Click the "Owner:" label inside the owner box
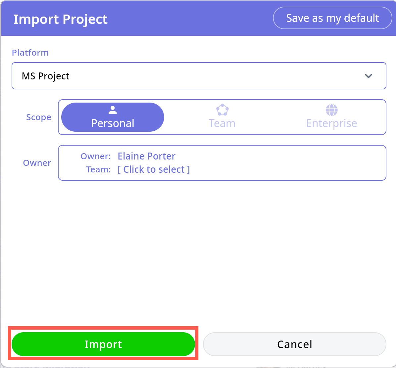This screenshot has height=368, width=396. [x=96, y=156]
